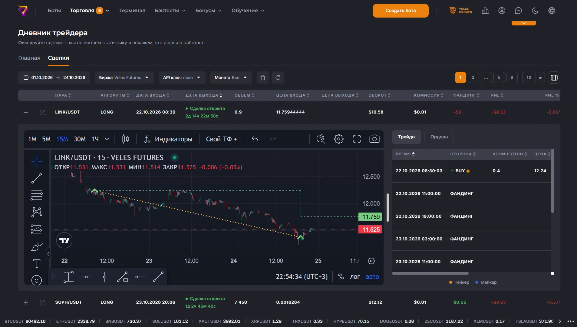Expand the SOPH/USDT deal row
Image resolution: width=577 pixels, height=327 pixels.
click(x=26, y=302)
